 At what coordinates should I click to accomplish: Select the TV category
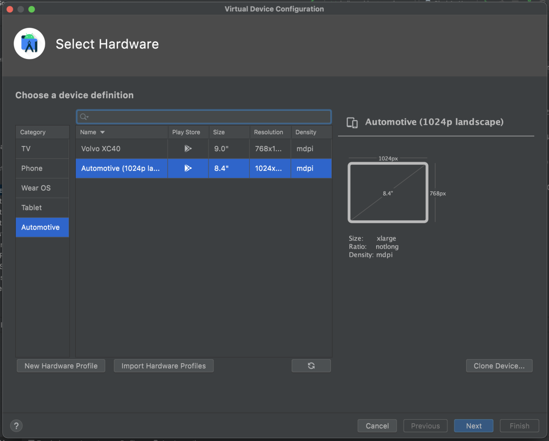(x=42, y=149)
